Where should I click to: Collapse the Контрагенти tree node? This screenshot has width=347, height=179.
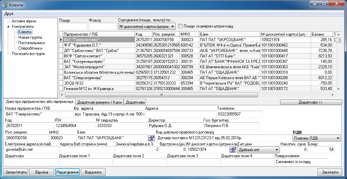click(x=8, y=26)
